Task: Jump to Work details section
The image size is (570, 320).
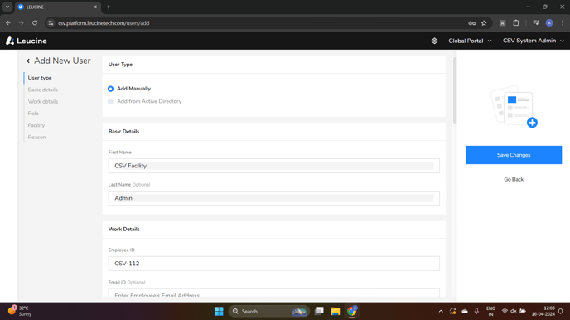Action: click(43, 101)
